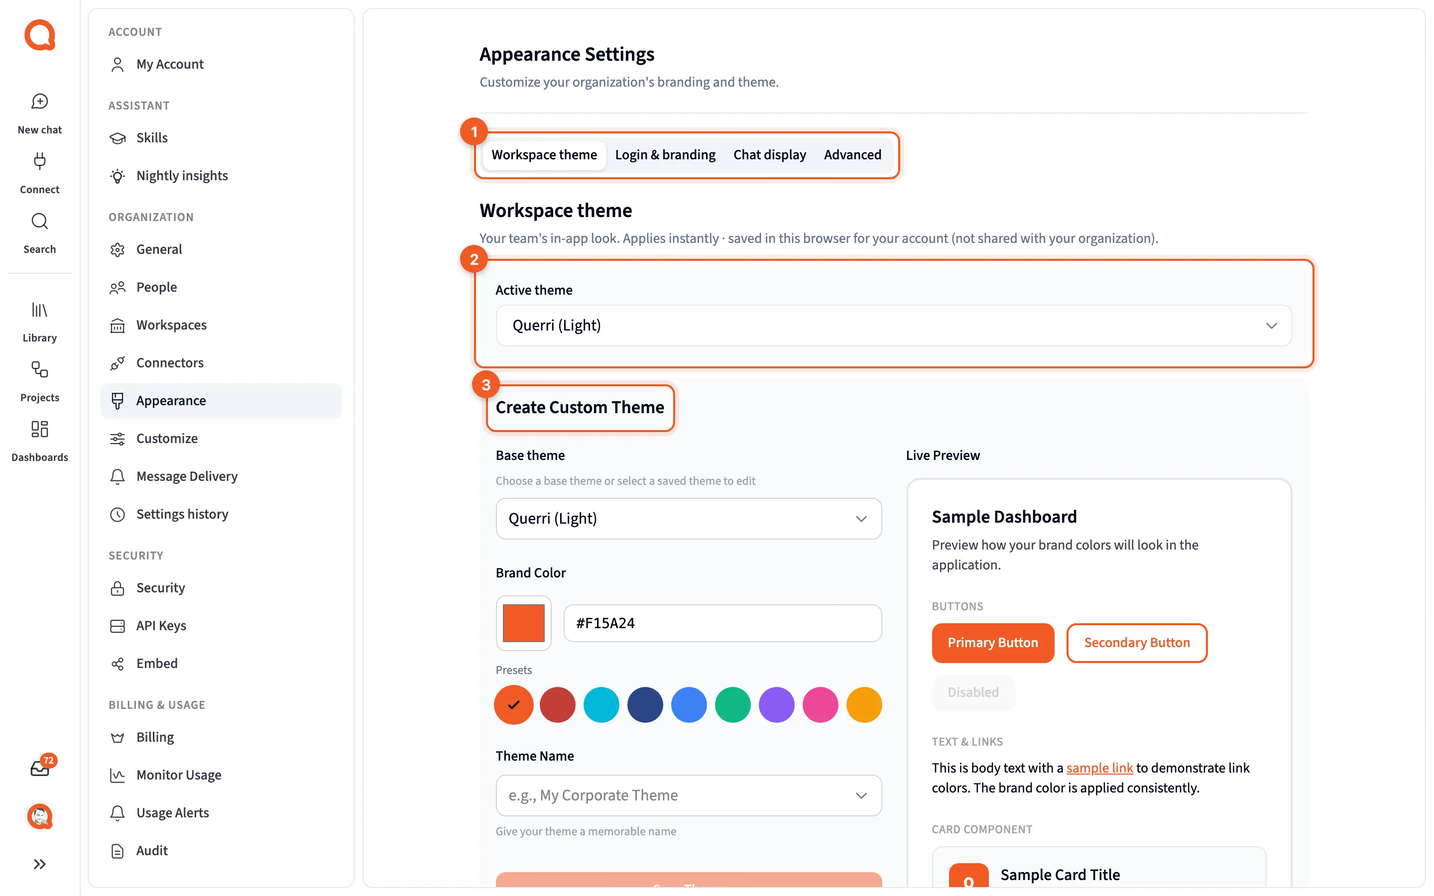
Task: Click the My Account person icon
Action: tap(118, 64)
